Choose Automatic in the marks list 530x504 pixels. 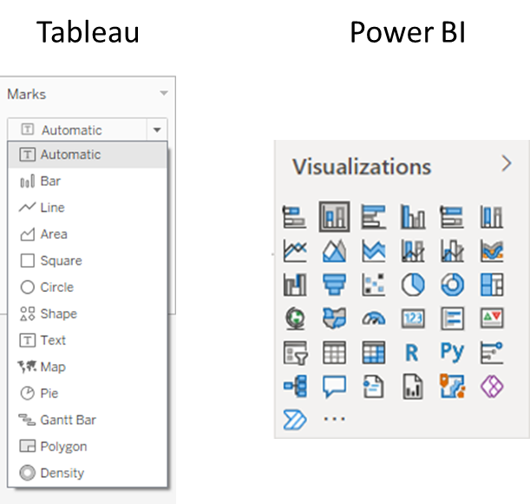tap(88, 155)
